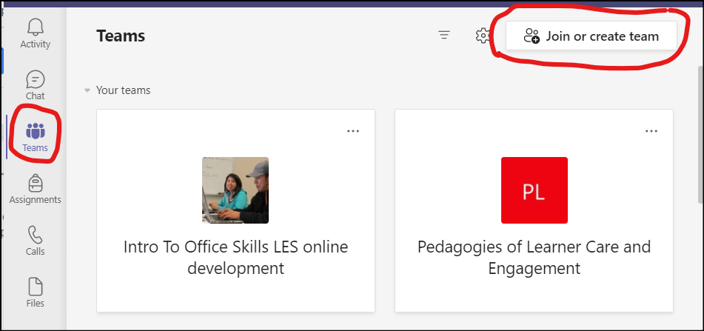Screen dimensions: 704x331
Task: Open the manage teams gear icon
Action: tap(483, 36)
